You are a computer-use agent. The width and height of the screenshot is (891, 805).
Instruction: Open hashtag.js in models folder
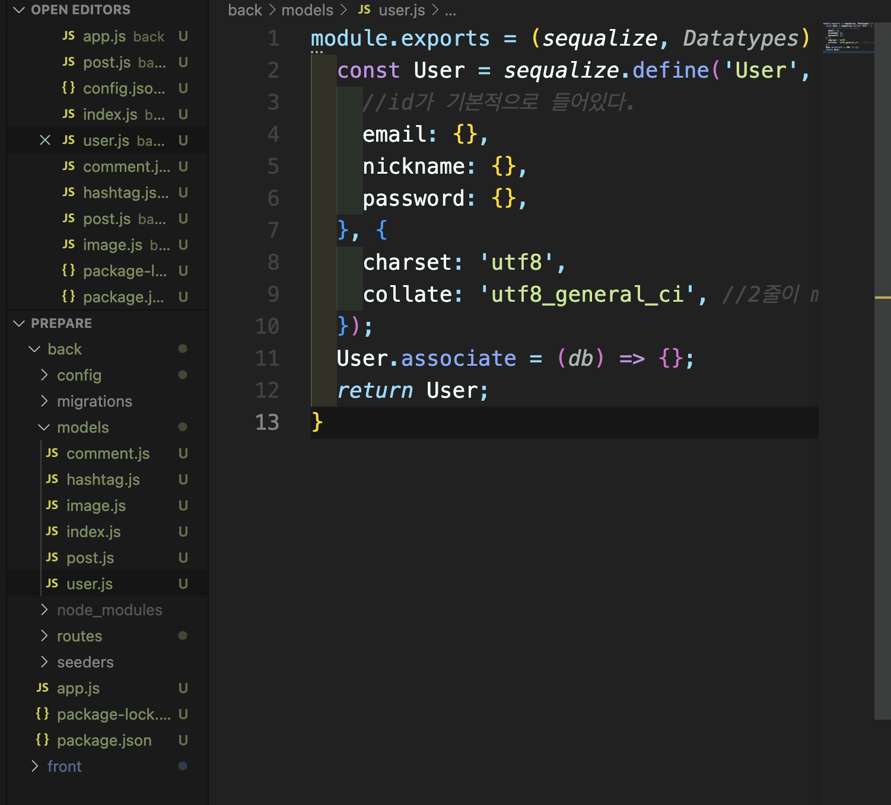pyautogui.click(x=107, y=480)
